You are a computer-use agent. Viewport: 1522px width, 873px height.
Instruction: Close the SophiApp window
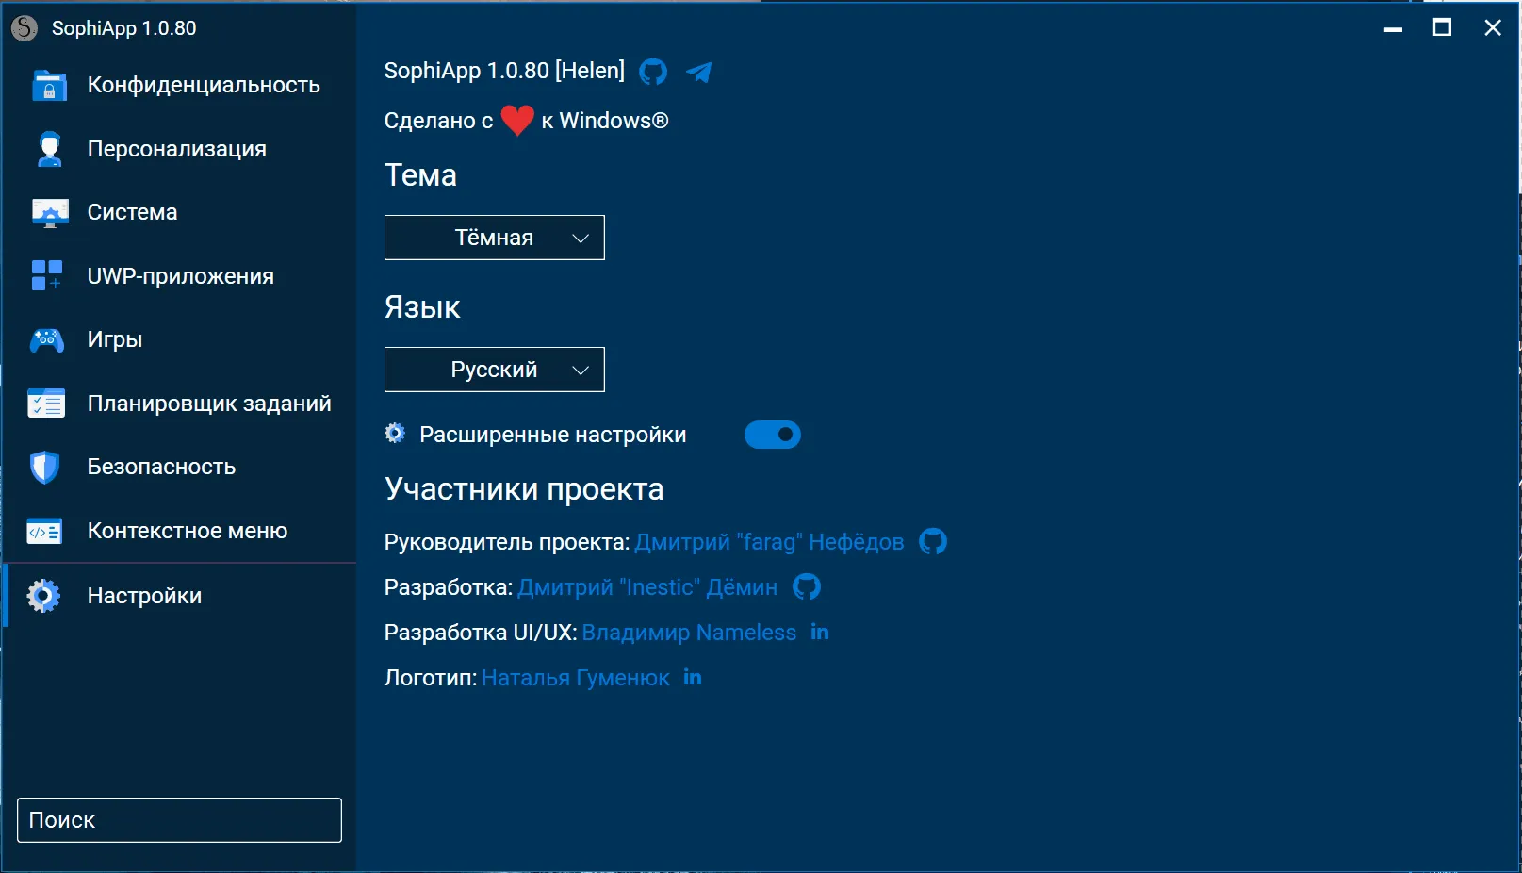[1493, 28]
